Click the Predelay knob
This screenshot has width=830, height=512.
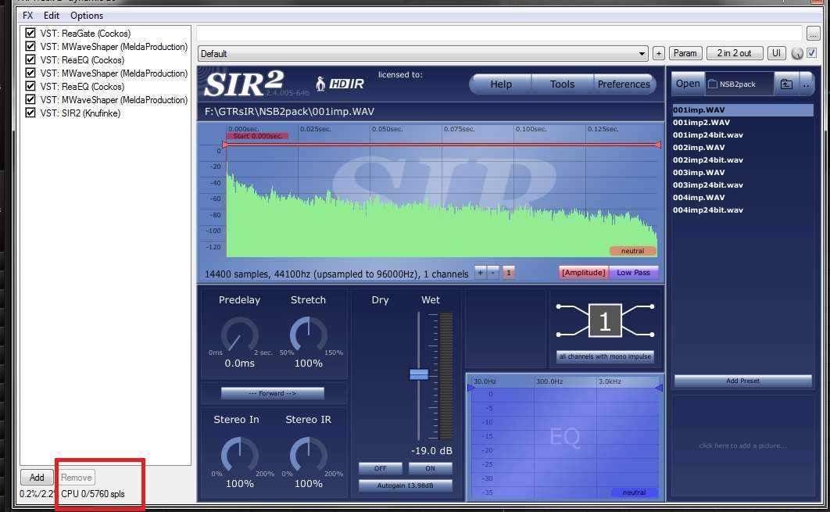(239, 335)
